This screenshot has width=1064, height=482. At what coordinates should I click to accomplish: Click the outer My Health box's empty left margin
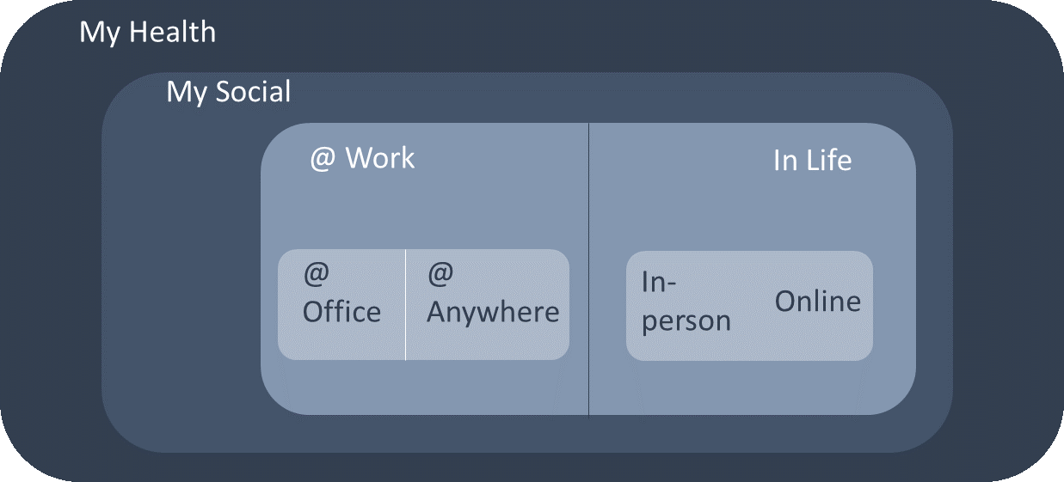(50, 258)
